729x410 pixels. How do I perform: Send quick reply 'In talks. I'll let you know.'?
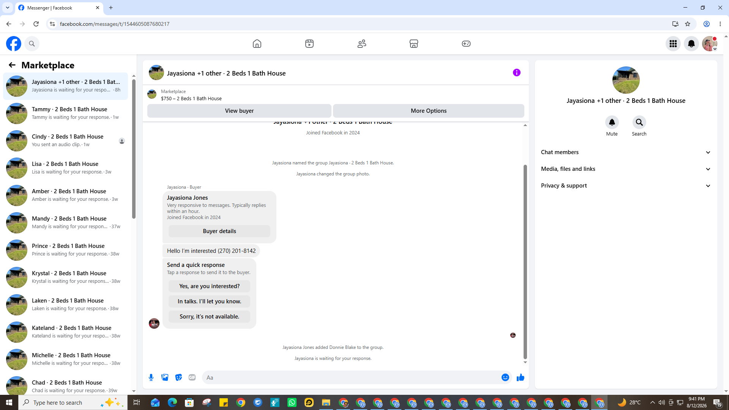click(x=210, y=301)
